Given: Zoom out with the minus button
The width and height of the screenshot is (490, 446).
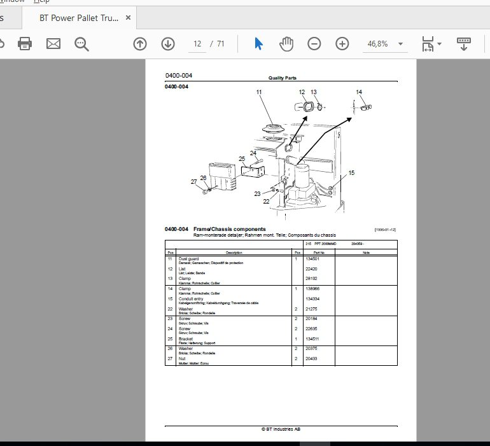Looking at the screenshot, I should pos(314,44).
